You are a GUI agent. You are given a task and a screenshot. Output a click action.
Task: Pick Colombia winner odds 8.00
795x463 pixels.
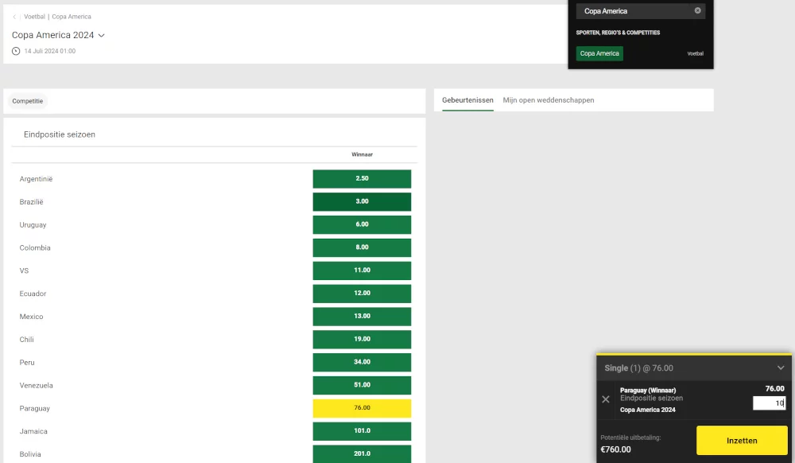[x=362, y=247]
